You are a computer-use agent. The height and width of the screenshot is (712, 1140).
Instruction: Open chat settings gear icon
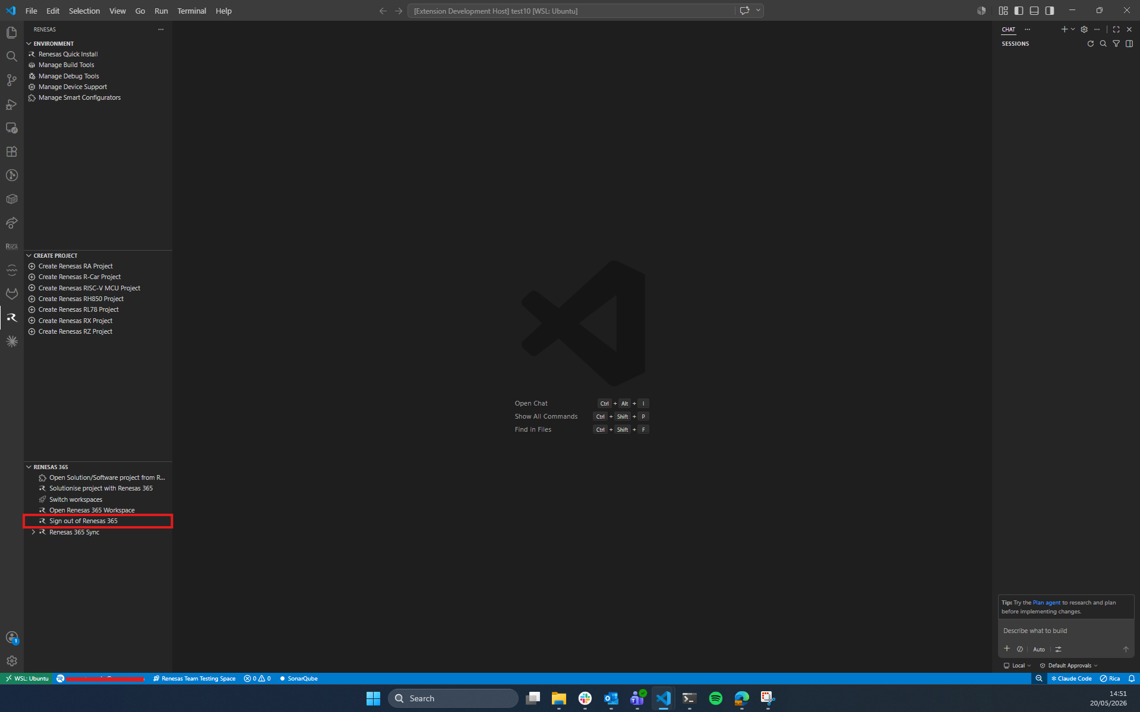pyautogui.click(x=1084, y=29)
